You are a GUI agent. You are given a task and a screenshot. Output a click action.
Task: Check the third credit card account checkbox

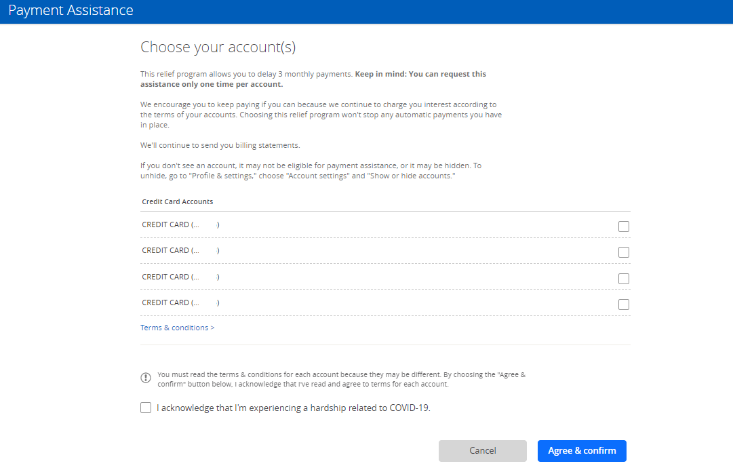tap(623, 279)
